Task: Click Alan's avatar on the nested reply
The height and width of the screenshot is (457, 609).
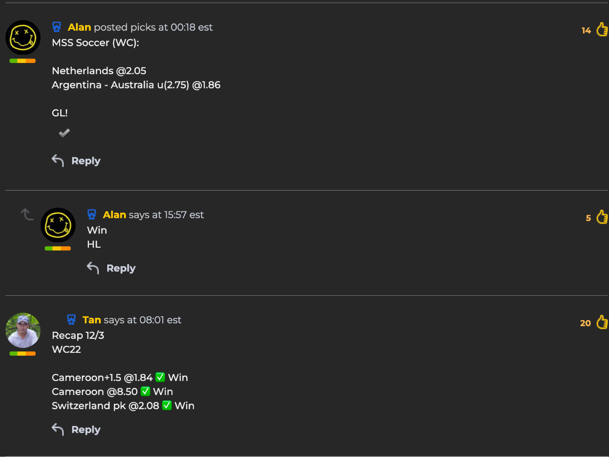Action: click(x=58, y=225)
